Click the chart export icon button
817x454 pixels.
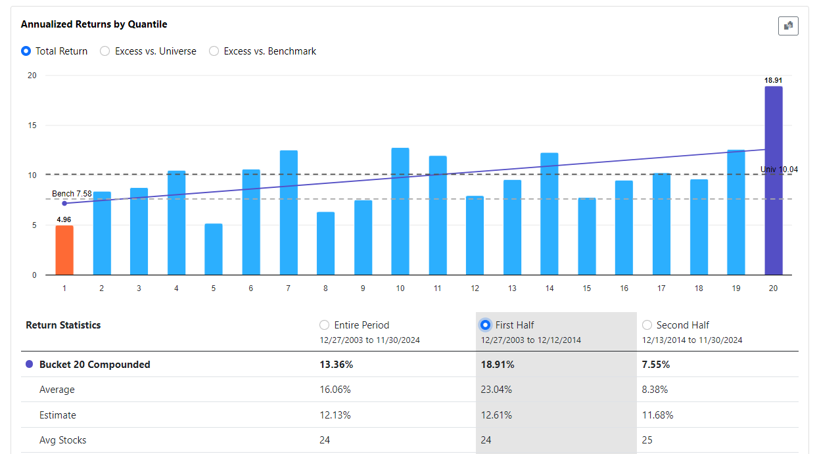788,26
